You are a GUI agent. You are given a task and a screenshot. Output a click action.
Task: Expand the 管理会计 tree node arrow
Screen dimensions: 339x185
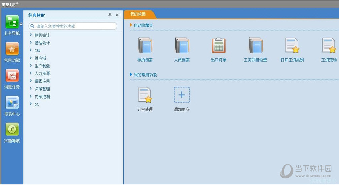pos(31,43)
